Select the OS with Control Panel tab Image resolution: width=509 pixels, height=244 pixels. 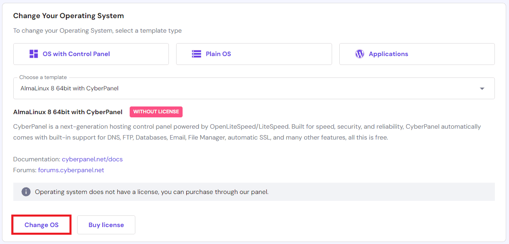click(x=91, y=54)
